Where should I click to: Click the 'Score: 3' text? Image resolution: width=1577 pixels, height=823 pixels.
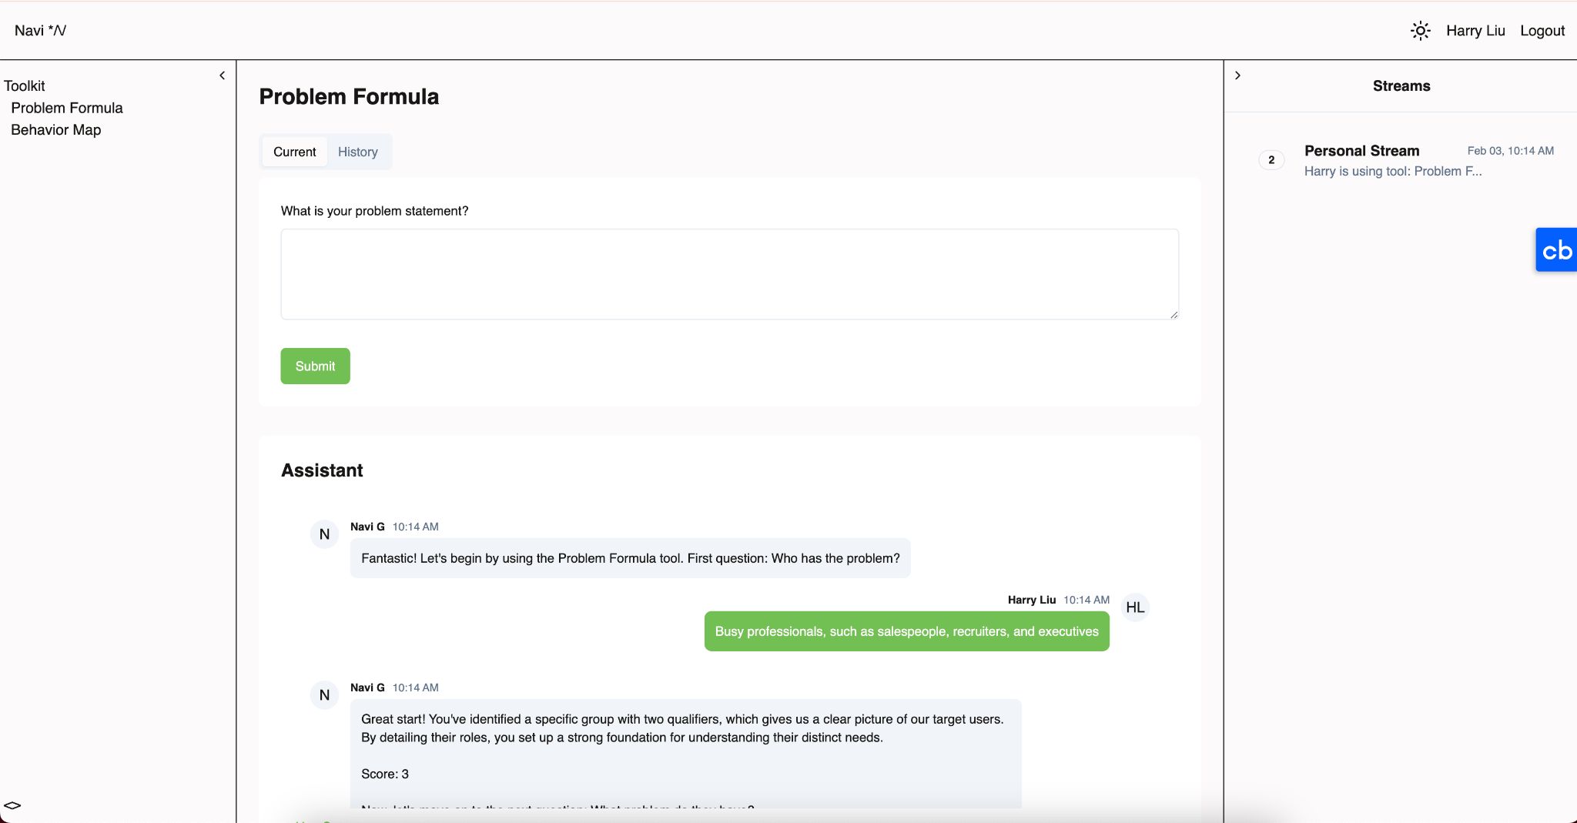(385, 774)
